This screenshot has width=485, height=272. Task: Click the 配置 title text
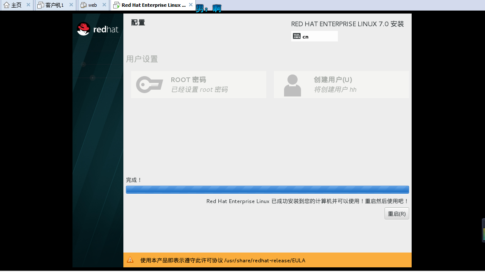click(x=138, y=22)
